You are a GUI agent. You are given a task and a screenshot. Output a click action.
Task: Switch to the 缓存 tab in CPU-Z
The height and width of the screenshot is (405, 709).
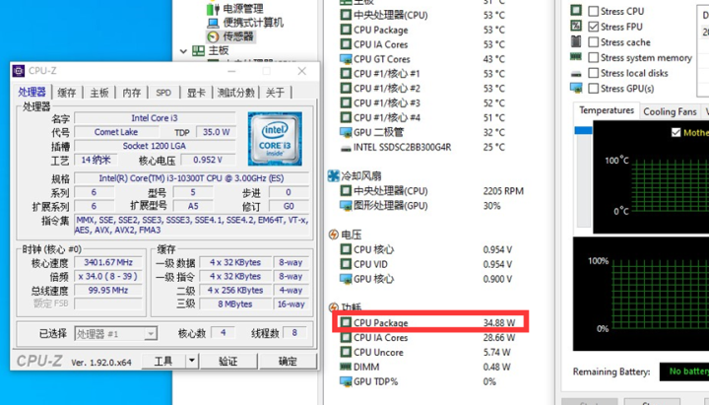point(67,93)
